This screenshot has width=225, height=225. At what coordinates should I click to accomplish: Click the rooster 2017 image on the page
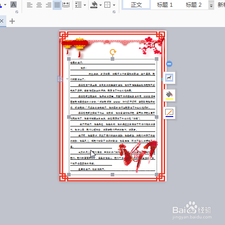coord(137,156)
